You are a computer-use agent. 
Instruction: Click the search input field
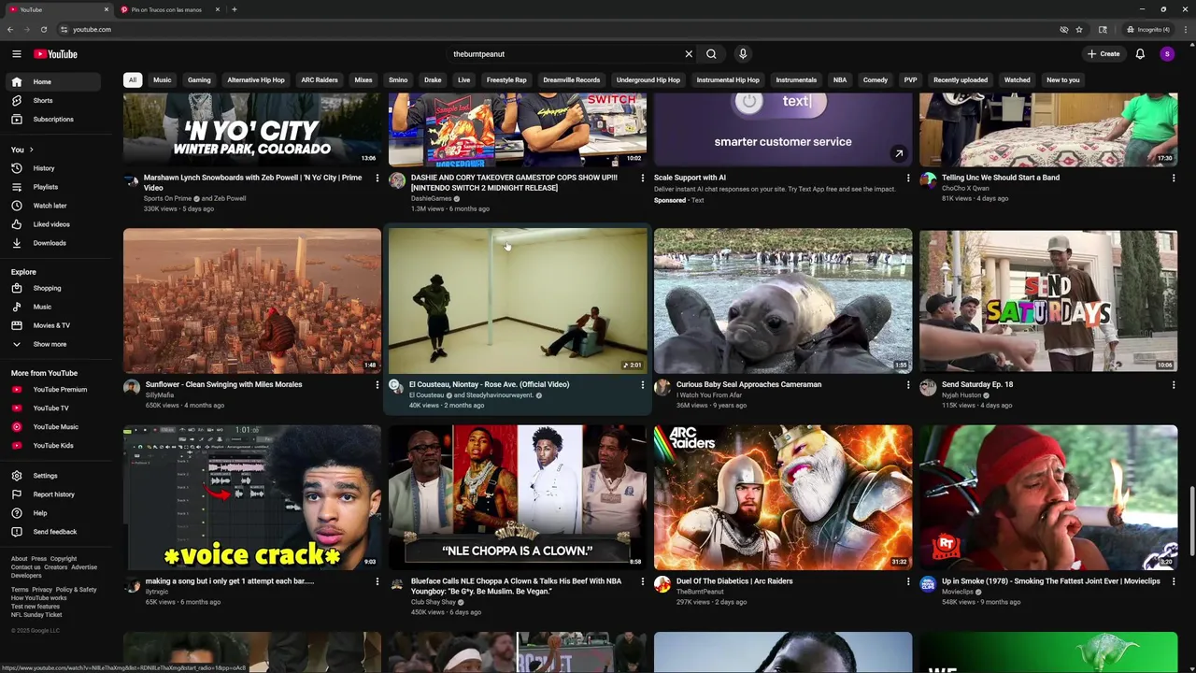click(x=565, y=54)
